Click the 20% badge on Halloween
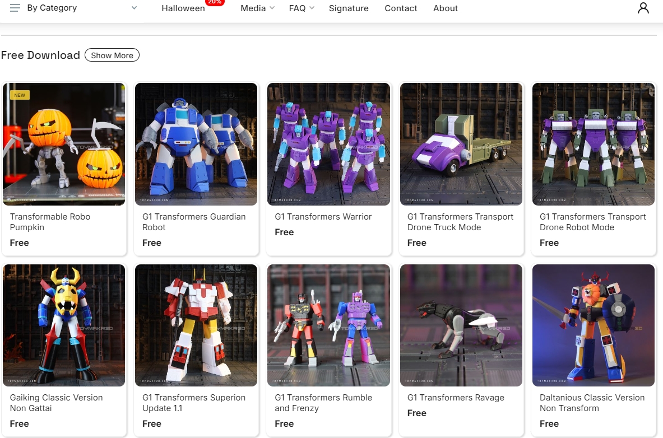663x438 pixels. point(215,3)
